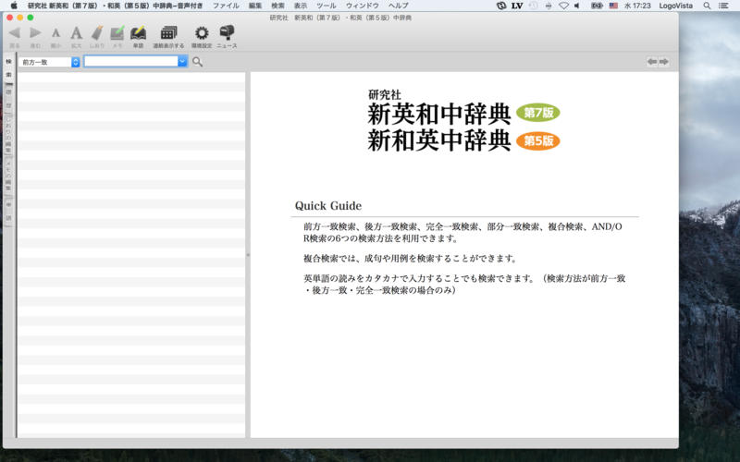The width and height of the screenshot is (740, 462).
Task: Open the ニュース mailbox icon
Action: pos(227,33)
